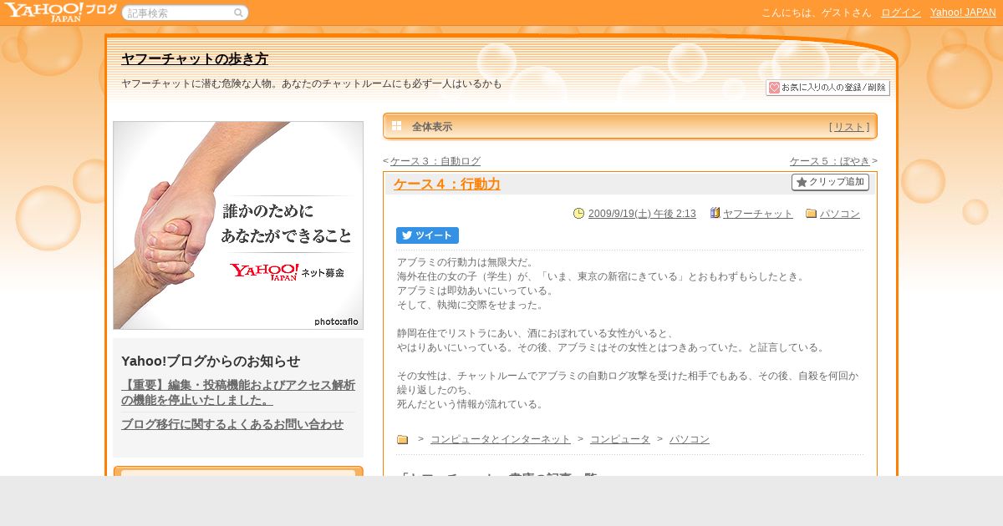
Task: Open コンピュータとインターネット breadcrumb
Action: 501,439
